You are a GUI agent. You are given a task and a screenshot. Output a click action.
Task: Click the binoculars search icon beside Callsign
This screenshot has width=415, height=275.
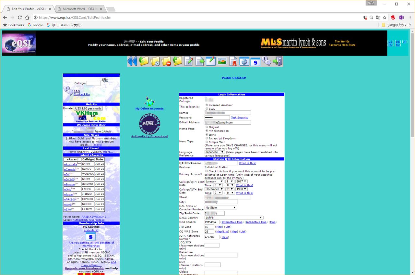point(105,80)
